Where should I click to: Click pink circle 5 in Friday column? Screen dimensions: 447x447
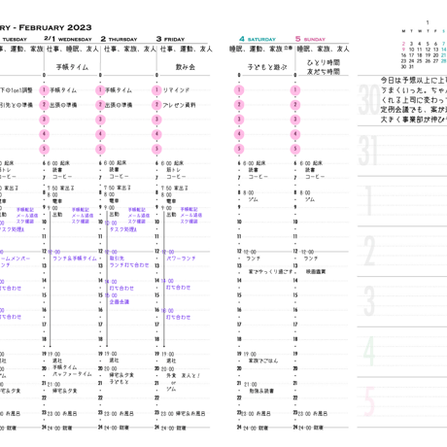(x=156, y=149)
